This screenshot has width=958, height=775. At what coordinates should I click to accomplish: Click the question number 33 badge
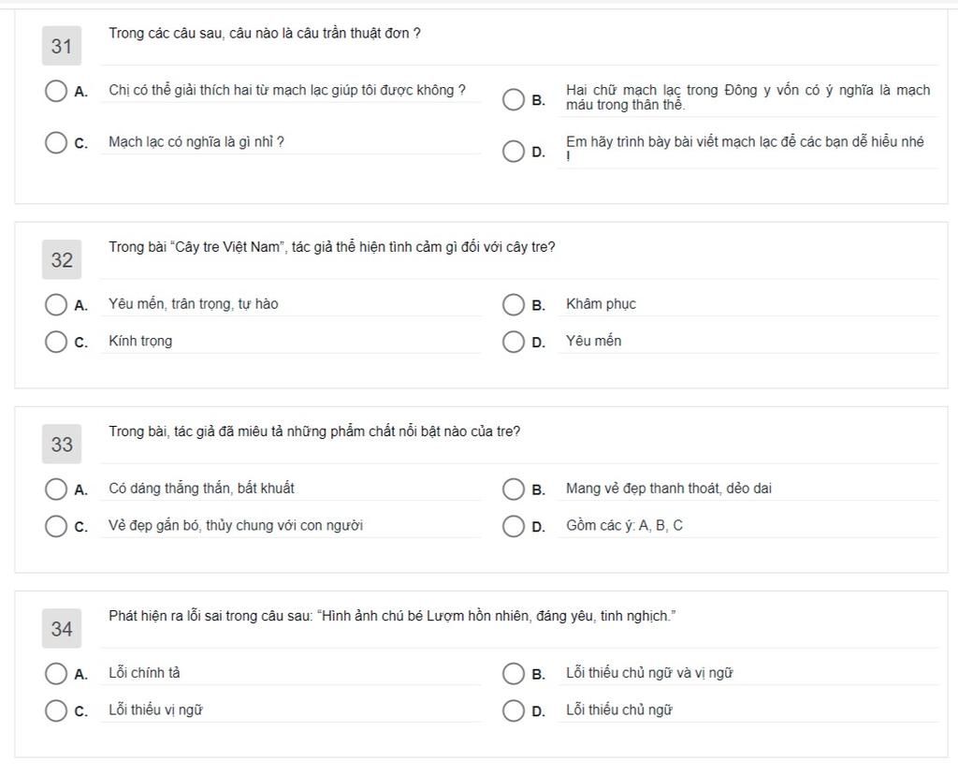(x=62, y=445)
